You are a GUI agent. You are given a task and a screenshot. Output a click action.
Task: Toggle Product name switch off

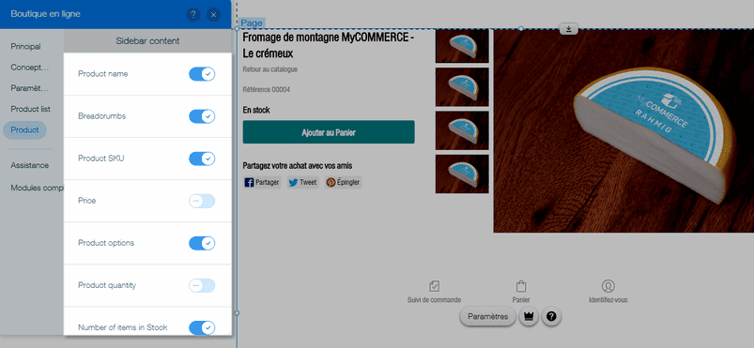click(x=202, y=74)
